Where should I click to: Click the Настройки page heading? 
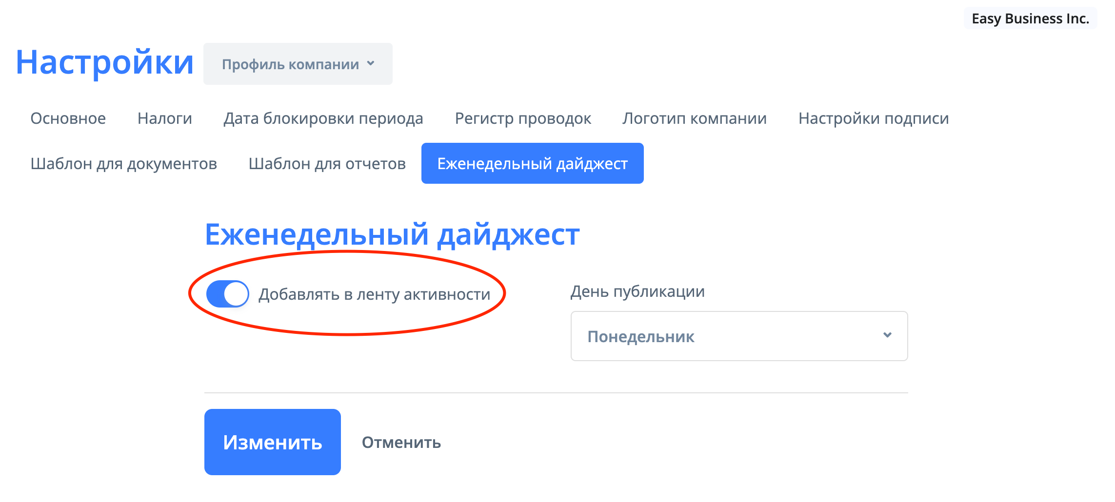point(104,62)
